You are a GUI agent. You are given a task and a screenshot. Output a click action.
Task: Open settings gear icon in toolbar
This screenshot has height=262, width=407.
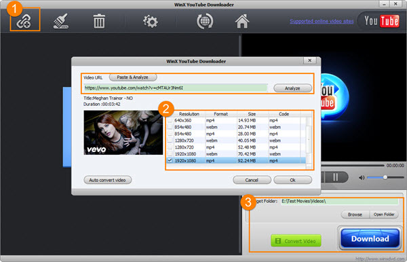151,21
